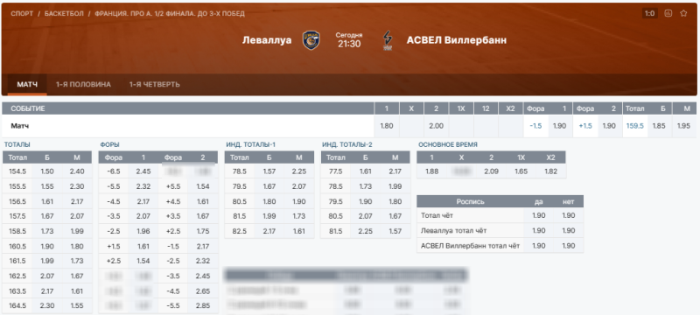This screenshot has width=700, height=315.
Task: Open the 1-Я ПОЛОВИНА tab
Action: (83, 84)
